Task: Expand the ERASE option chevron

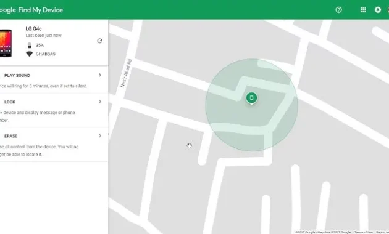Action: (x=100, y=135)
